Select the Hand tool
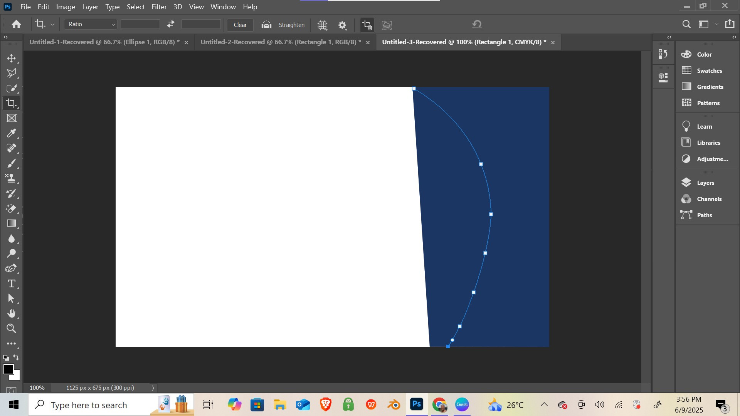This screenshot has height=416, width=740. point(12,314)
